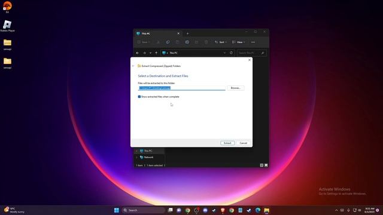This screenshot has height=215, width=383.
Task: Click the microphone icon in the system tray
Action: pyautogui.click(x=348, y=210)
